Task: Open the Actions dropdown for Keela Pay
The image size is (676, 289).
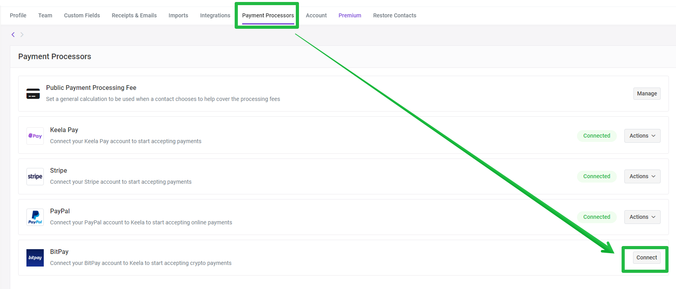Action: pyautogui.click(x=642, y=136)
